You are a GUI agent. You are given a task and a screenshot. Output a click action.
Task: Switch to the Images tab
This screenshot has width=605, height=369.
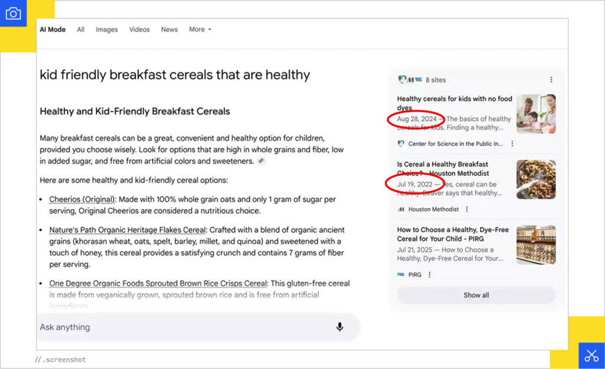pyautogui.click(x=107, y=30)
